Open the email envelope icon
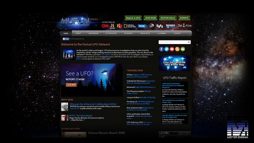This screenshot has height=143, width=254. pos(183,49)
